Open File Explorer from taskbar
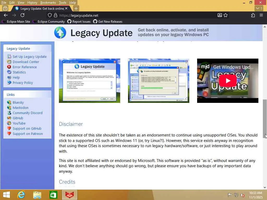Viewport: 267px width, 200px height. 37,195
